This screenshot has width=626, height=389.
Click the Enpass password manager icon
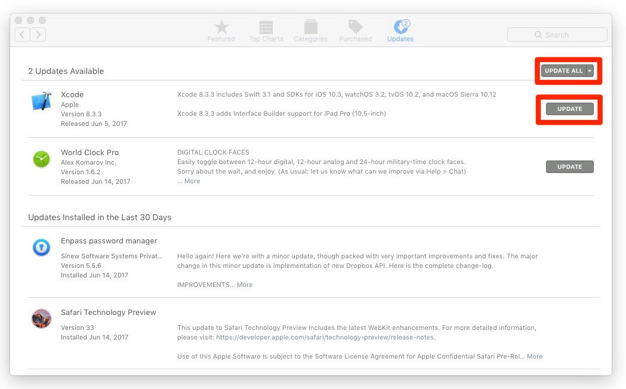[x=41, y=247]
